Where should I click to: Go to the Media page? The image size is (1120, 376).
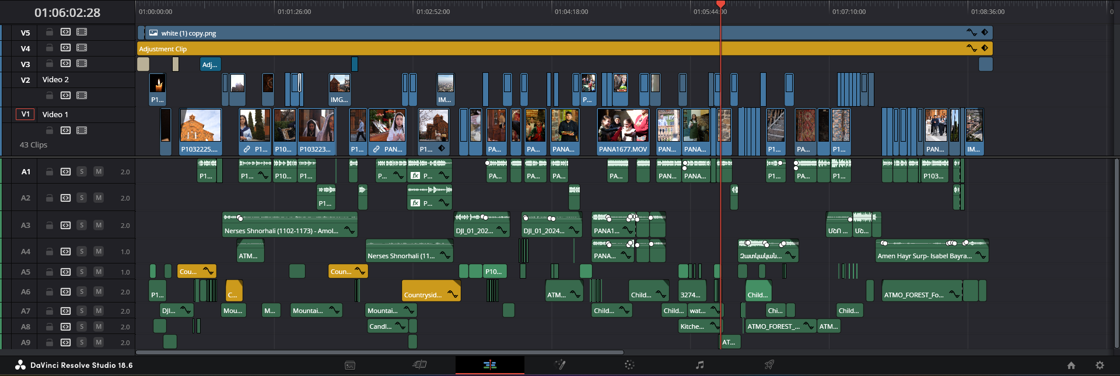click(350, 366)
